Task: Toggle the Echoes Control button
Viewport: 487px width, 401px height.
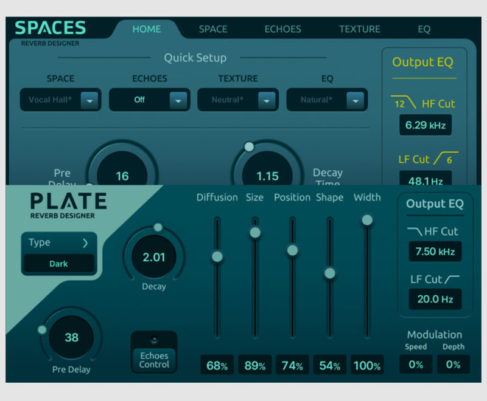Action: tap(154, 352)
